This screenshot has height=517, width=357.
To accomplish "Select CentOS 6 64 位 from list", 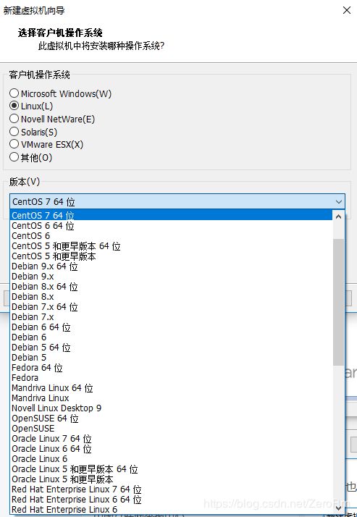I will click(171, 226).
